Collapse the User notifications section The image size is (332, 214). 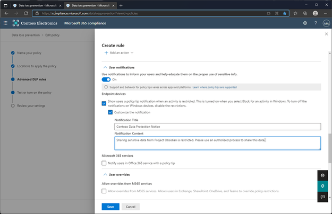click(105, 67)
